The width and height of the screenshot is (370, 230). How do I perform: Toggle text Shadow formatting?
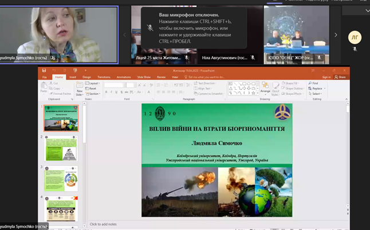pyautogui.click(x=121, y=92)
